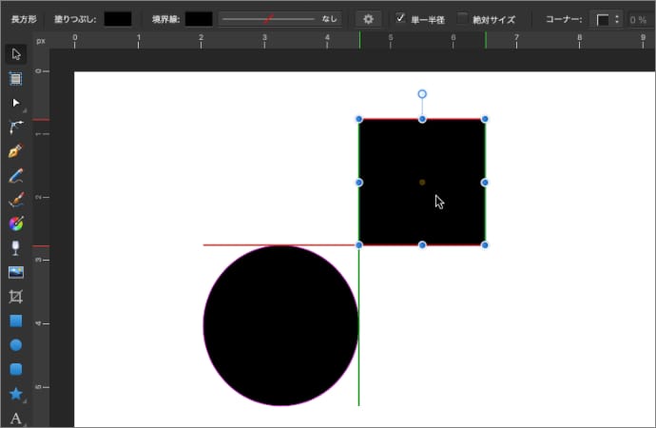This screenshot has height=428, width=656.
Task: Click the gear settings button in toolbar
Action: coord(369,18)
